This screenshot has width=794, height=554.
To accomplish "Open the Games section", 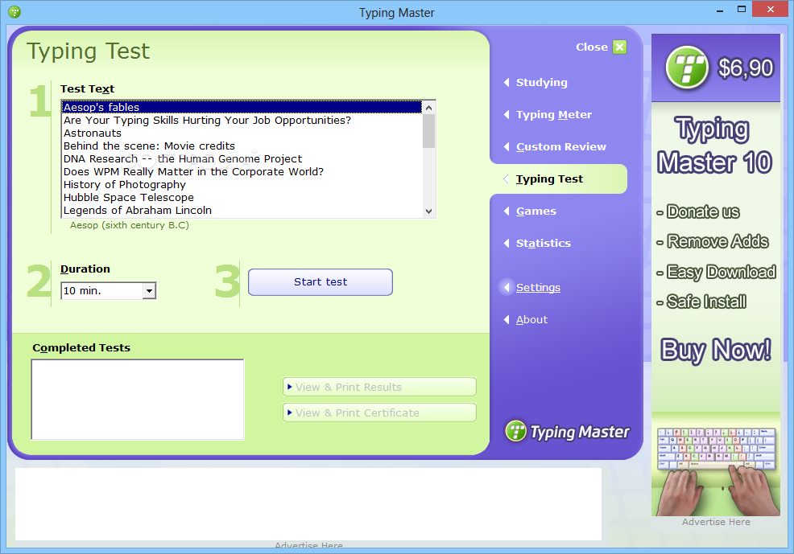I will 536,211.
